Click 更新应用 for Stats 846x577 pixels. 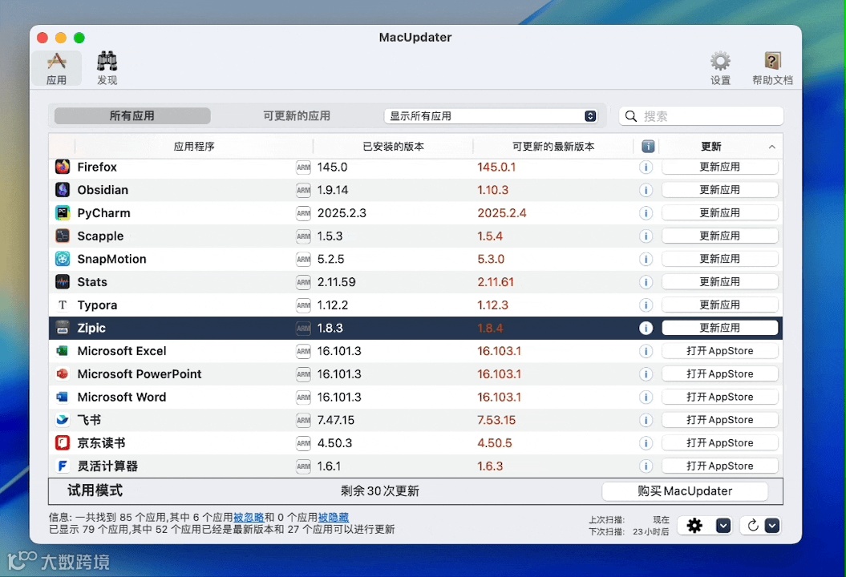[720, 282]
